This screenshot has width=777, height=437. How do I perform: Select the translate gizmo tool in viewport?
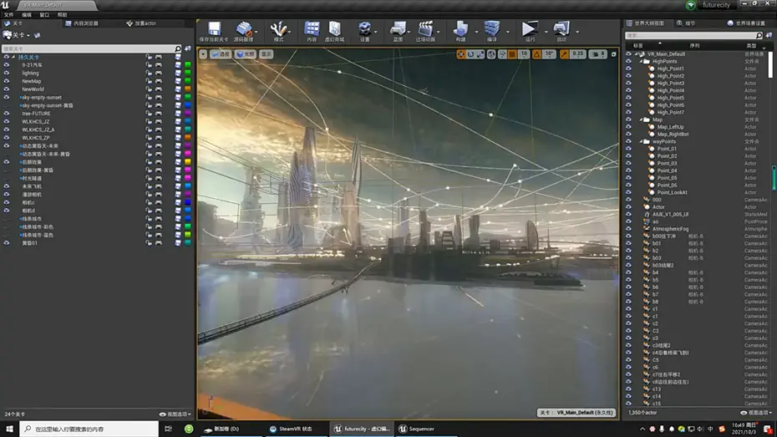[x=461, y=54]
